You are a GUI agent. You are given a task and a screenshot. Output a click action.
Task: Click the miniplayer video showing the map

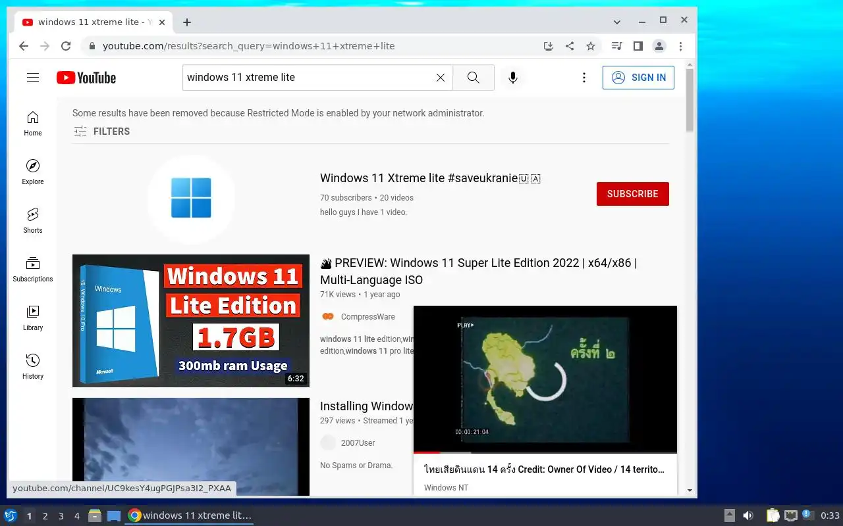[x=545, y=379]
